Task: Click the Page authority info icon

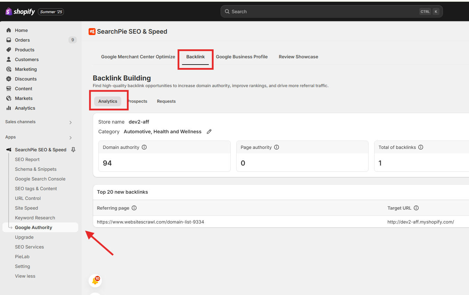Action: click(x=277, y=147)
